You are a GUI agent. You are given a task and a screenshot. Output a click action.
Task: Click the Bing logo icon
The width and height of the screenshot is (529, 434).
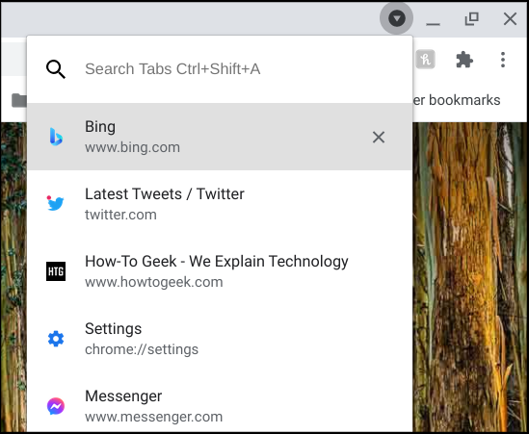[x=56, y=137]
